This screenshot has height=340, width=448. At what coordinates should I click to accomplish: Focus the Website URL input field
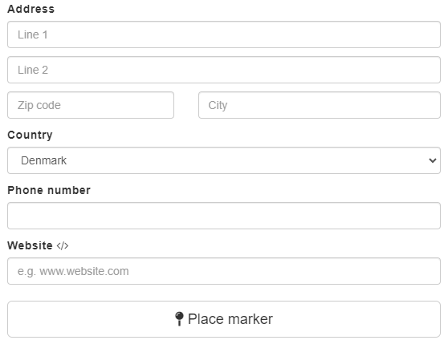pyautogui.click(x=224, y=271)
